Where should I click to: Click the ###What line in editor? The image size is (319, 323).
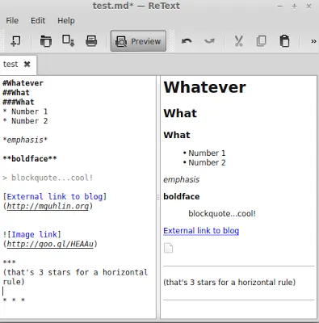pyautogui.click(x=19, y=102)
